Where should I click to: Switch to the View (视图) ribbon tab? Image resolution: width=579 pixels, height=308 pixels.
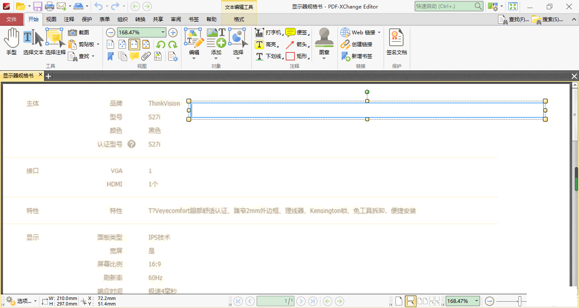[x=51, y=19]
